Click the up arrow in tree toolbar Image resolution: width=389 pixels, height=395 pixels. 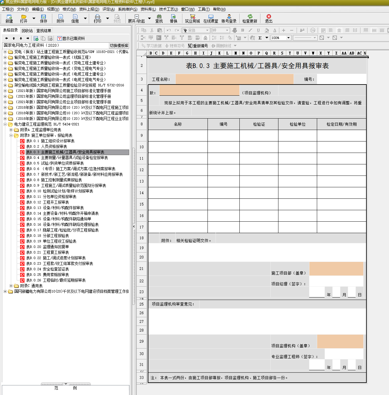pos(14,38)
